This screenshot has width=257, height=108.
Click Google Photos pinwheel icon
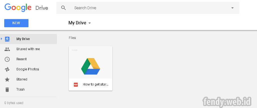coord(7,69)
